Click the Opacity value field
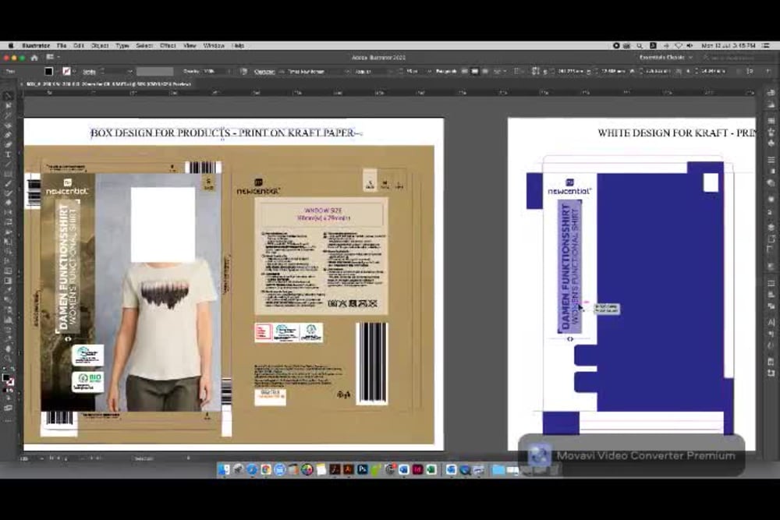The image size is (780, 520). click(x=214, y=72)
